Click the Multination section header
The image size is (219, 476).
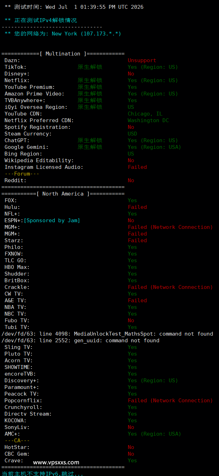pyautogui.click(x=63, y=54)
